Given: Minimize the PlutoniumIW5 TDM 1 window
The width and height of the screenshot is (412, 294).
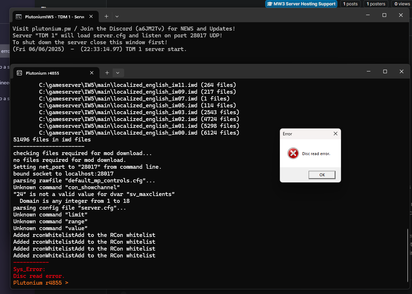Looking at the screenshot, I should click(x=368, y=15).
